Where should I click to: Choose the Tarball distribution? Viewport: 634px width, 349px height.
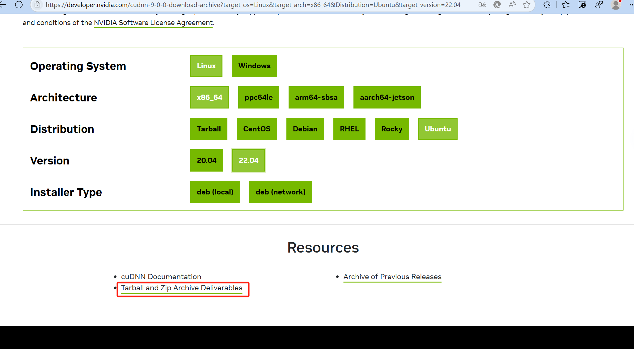coord(209,129)
